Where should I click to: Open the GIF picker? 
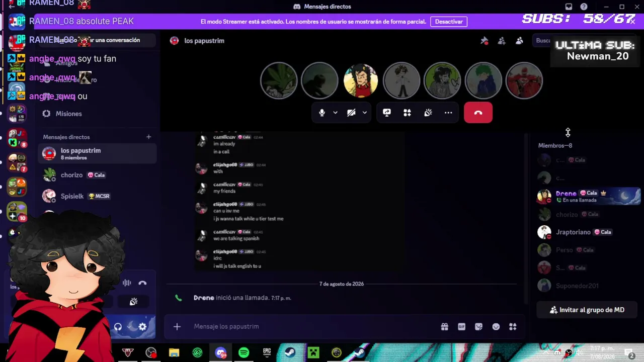point(462,327)
